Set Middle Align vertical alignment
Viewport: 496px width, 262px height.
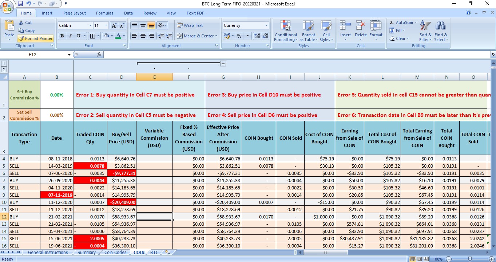point(143,25)
